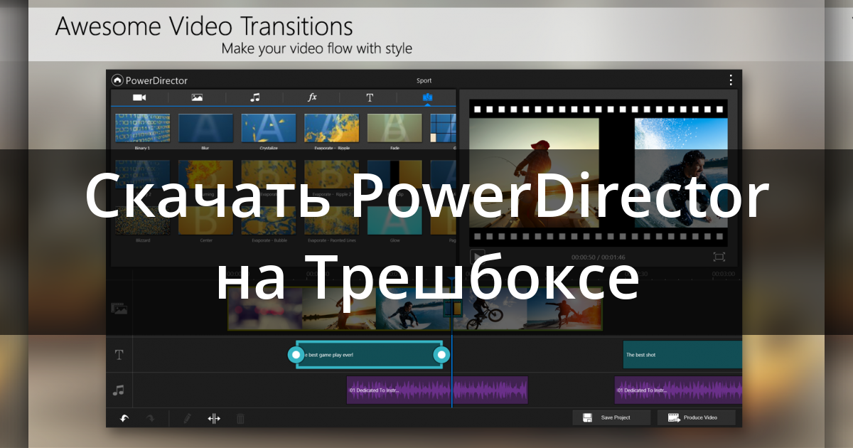853x448 pixels.
Task: Choose the Glow transition thumbnail
Action: click(x=395, y=220)
